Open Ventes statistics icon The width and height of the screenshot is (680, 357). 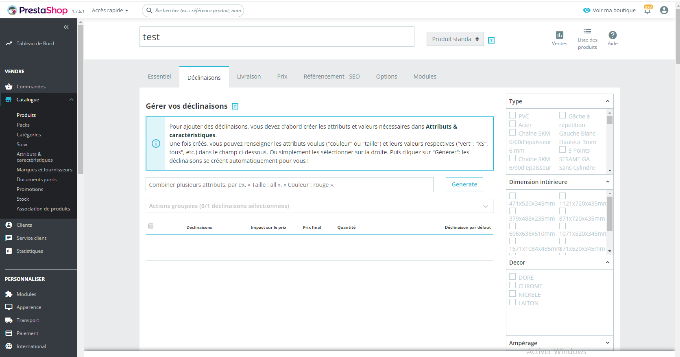tap(560, 35)
